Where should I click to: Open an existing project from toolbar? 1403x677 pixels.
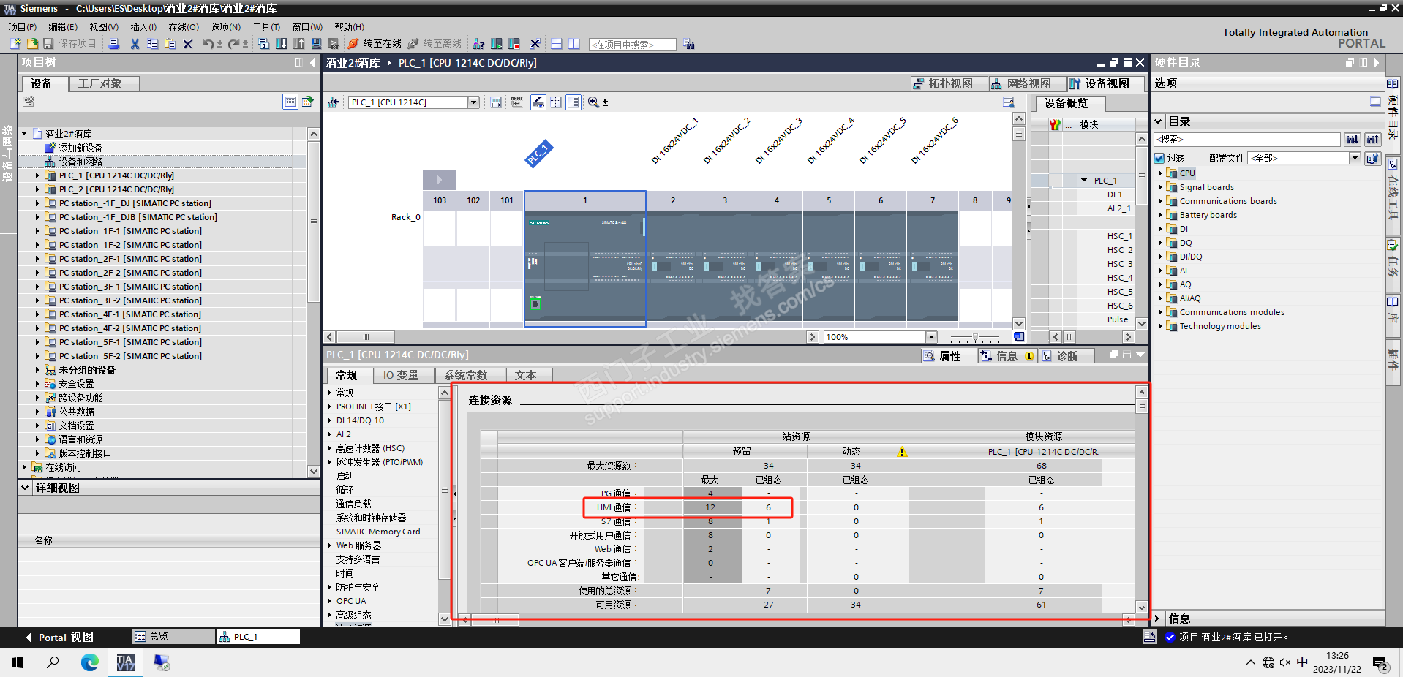tap(32, 44)
